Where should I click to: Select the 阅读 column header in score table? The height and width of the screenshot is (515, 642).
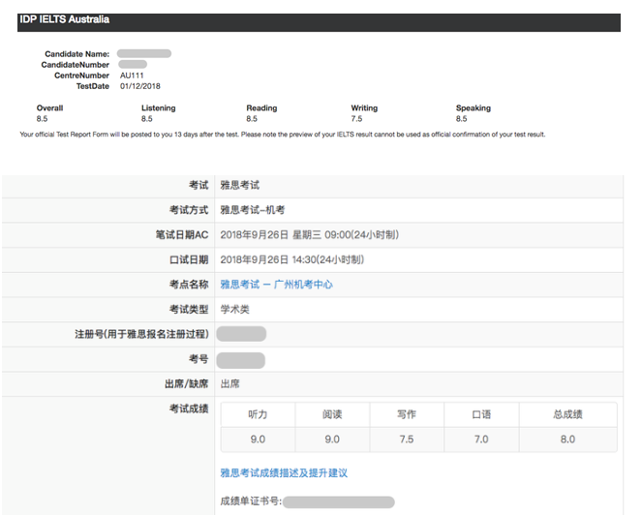332,414
